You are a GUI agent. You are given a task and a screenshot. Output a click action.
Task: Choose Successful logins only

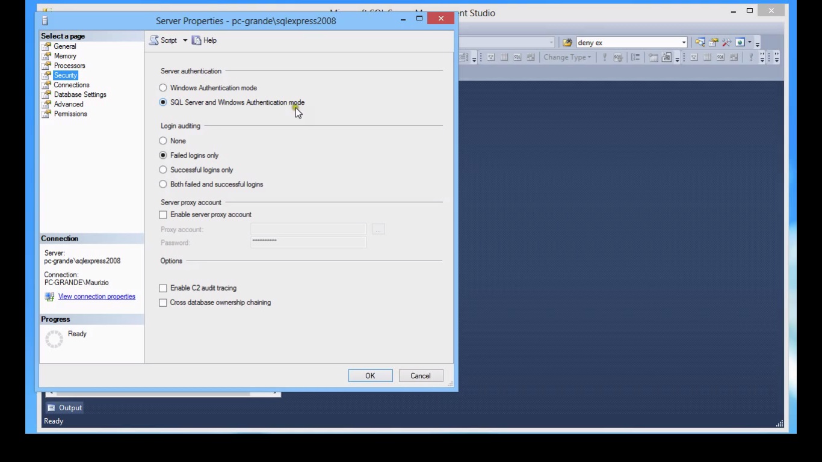196,170
